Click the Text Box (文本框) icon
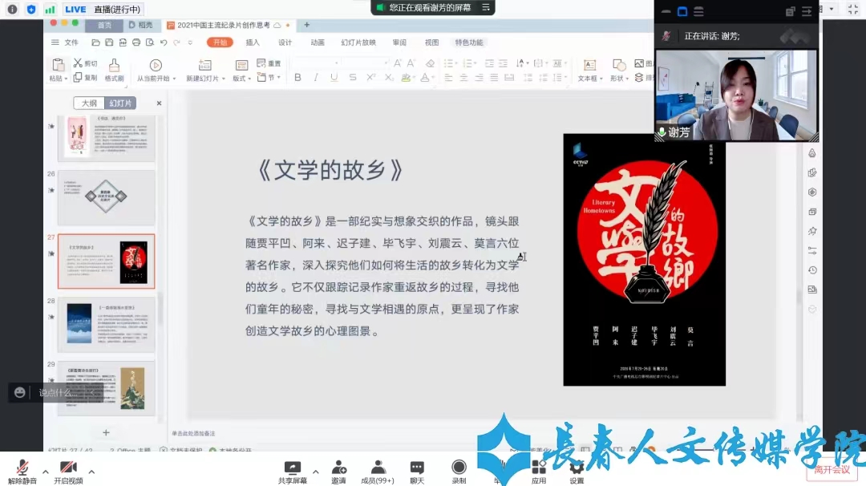Viewport: 866px width, 486px height. coord(590,65)
